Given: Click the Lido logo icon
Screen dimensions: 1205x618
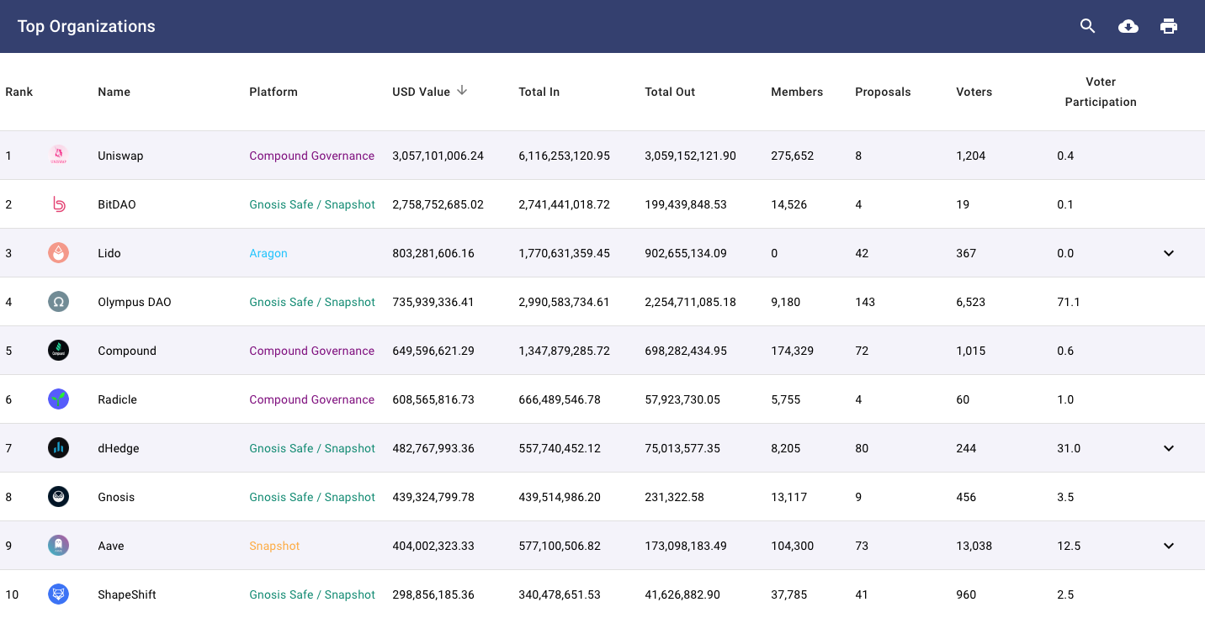Looking at the screenshot, I should coord(58,253).
